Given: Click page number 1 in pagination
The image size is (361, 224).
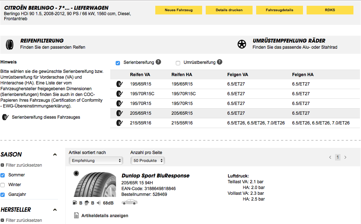Looking at the screenshot, I should pyautogui.click(x=338, y=157).
